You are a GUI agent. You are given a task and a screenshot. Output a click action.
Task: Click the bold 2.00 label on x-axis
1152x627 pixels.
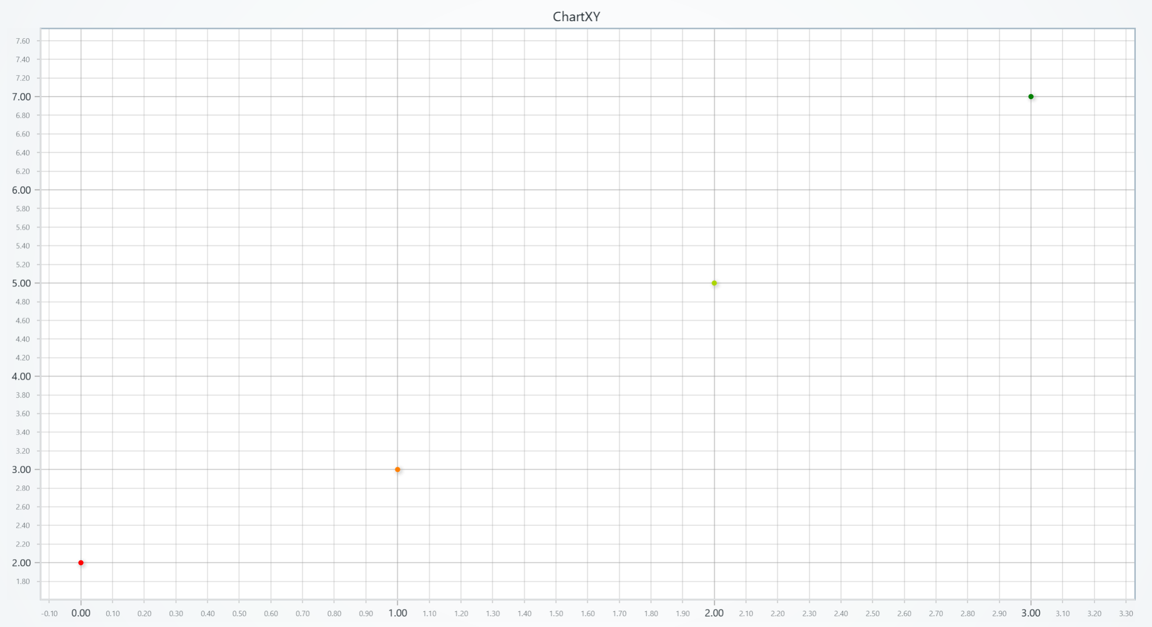(715, 613)
